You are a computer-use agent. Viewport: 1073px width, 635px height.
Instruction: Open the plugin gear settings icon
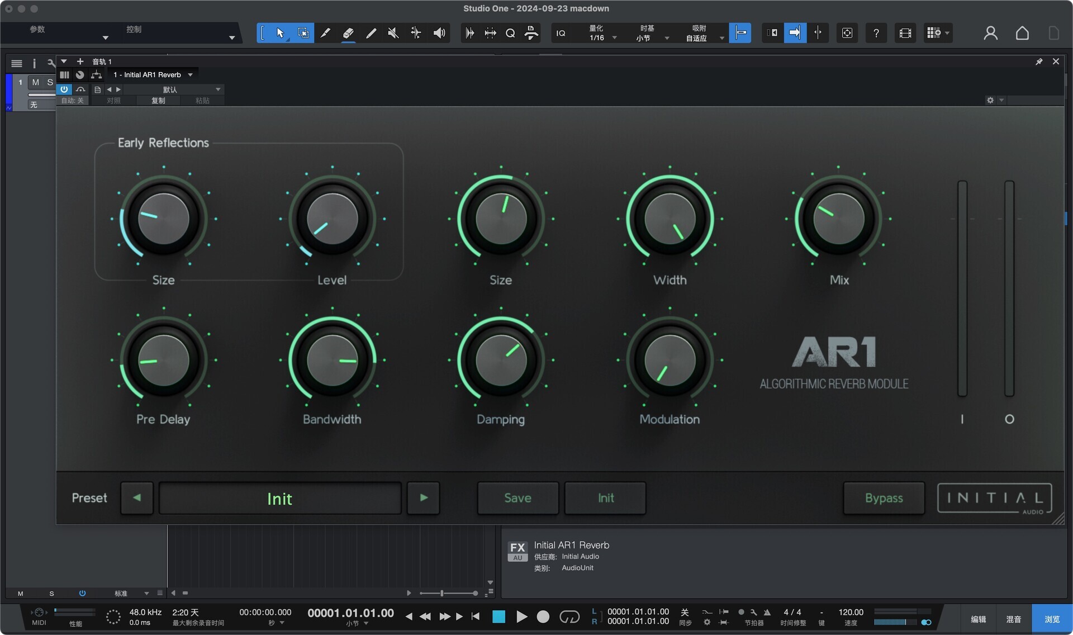click(x=990, y=100)
